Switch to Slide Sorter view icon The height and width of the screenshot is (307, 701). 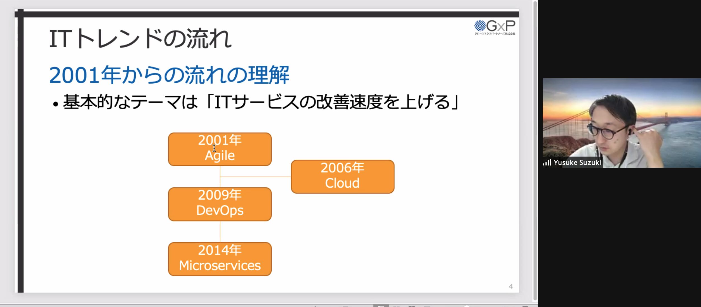coord(396,306)
